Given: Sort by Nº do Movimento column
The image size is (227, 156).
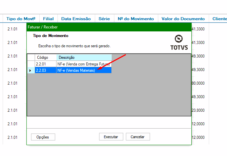Looking at the screenshot, I should click(135, 19).
